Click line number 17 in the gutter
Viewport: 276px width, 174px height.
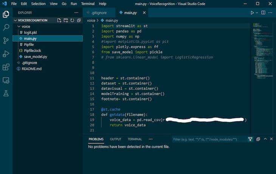tap(92, 110)
